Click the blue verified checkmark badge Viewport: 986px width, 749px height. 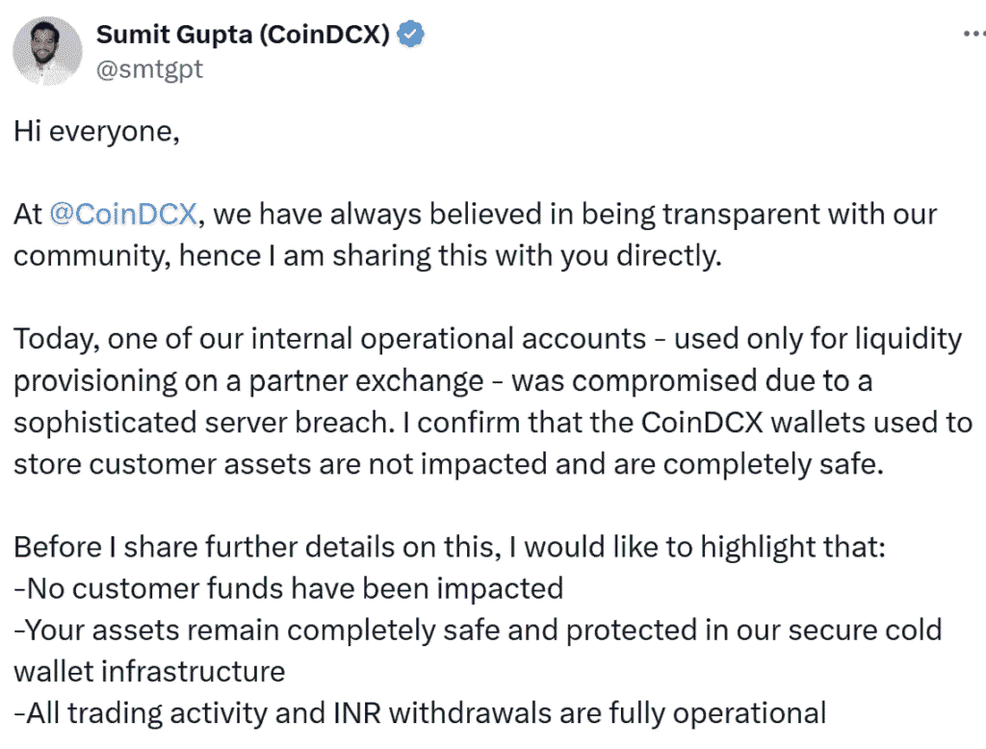(411, 34)
